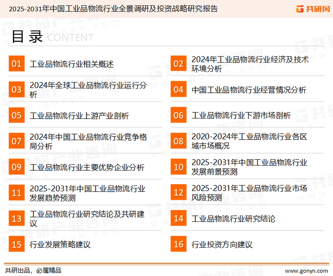Screen dimensions: 333x276
Task: Select chapter title 工业品物流行业主要优势企业分析
Action: tap(87, 167)
